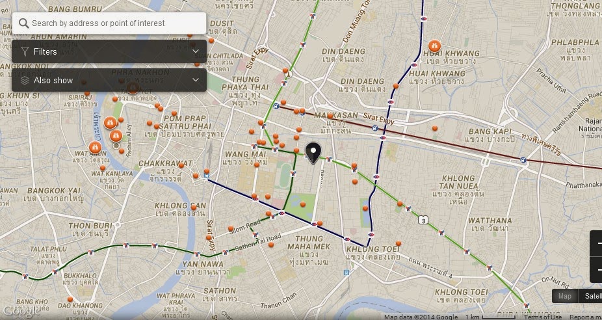Open the Report a map error link
Screen dimensions: 602x320
click(x=586, y=317)
